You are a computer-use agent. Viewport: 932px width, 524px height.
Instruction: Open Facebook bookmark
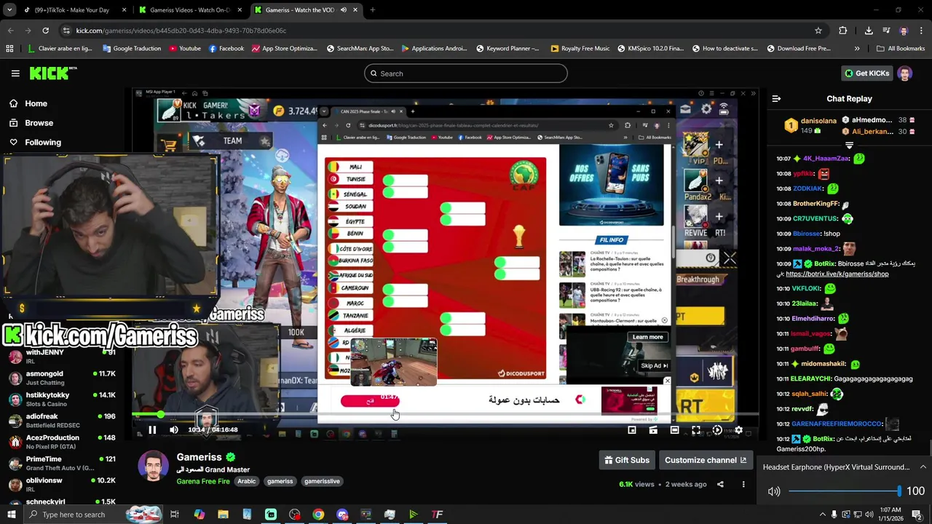click(x=226, y=49)
